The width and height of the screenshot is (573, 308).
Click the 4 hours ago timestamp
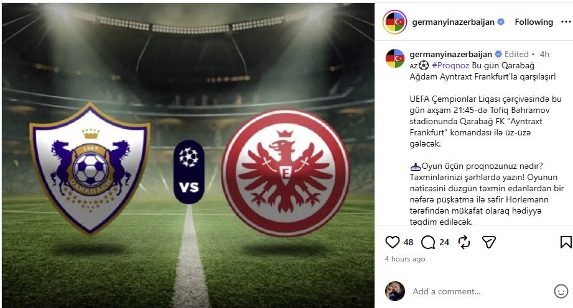point(405,259)
